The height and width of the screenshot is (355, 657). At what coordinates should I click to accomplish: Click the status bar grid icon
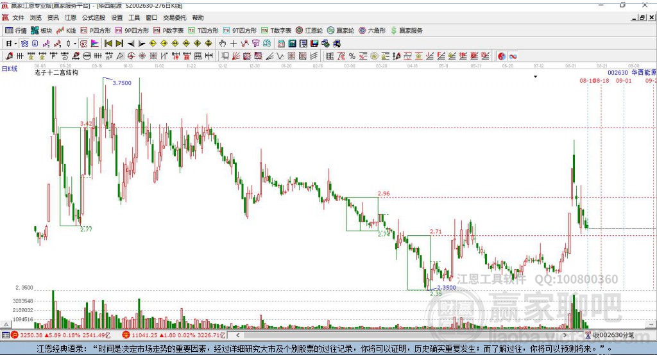(x=5, y=335)
